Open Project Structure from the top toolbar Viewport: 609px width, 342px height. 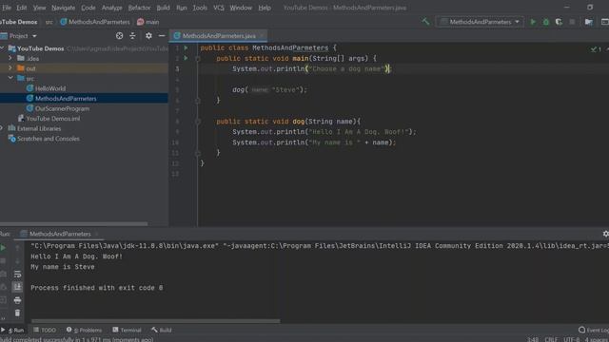pyautogui.click(x=589, y=22)
